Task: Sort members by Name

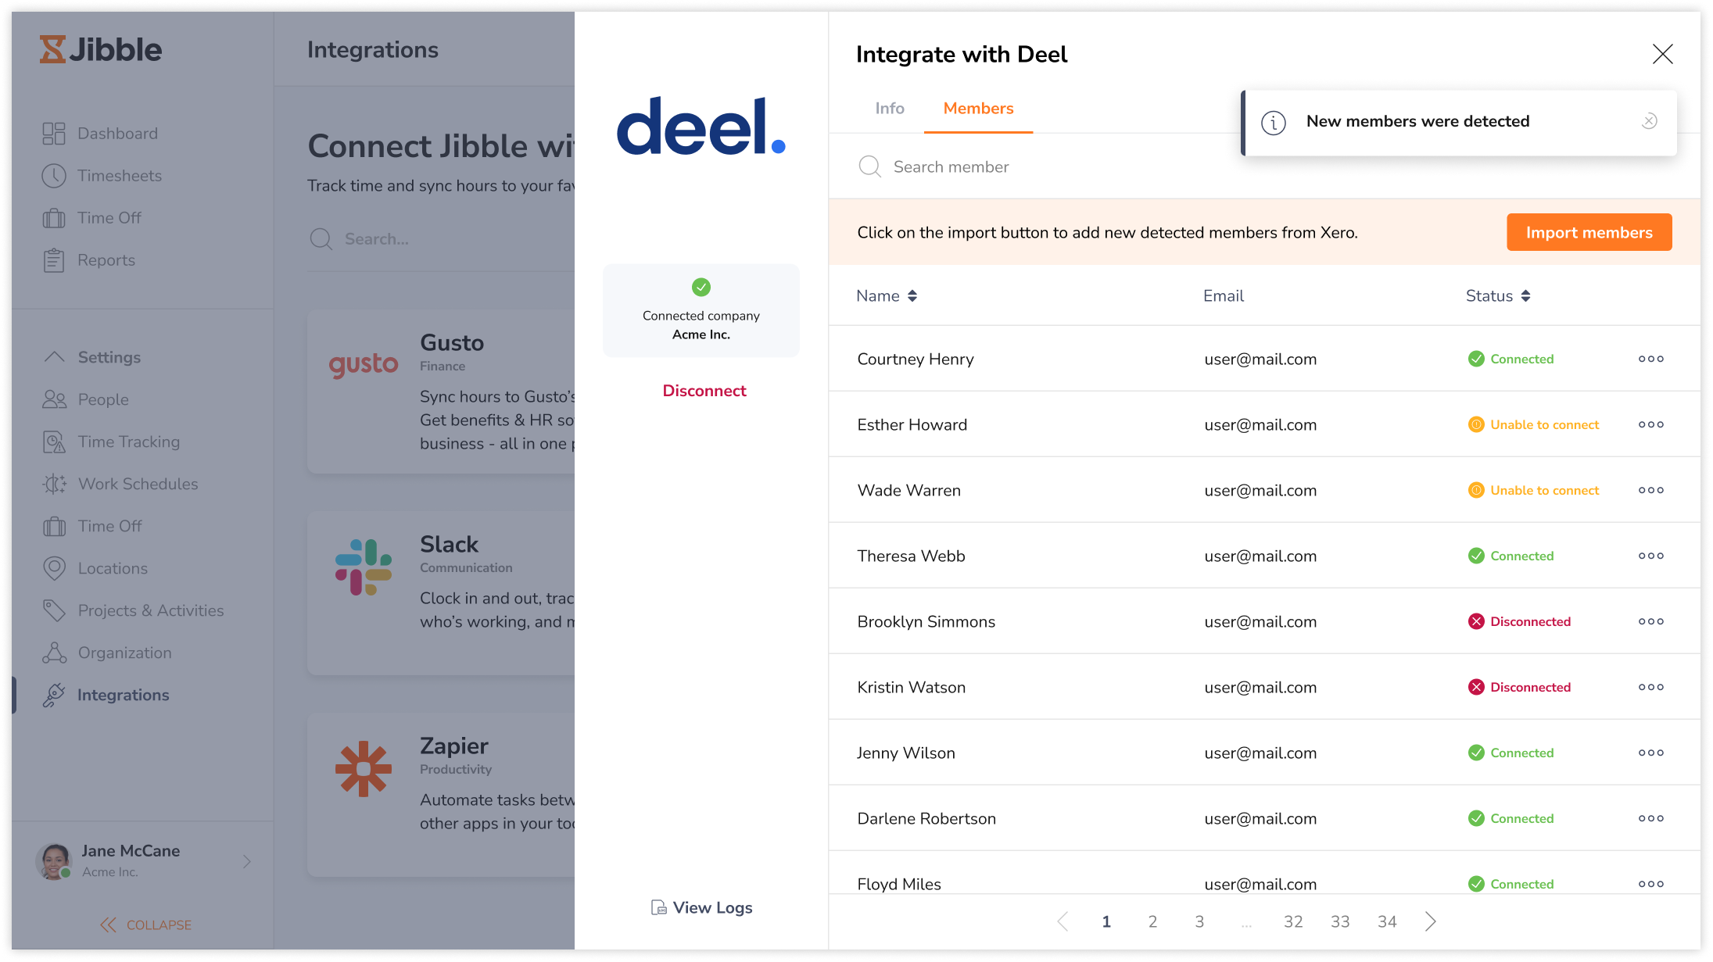Action: point(887,296)
